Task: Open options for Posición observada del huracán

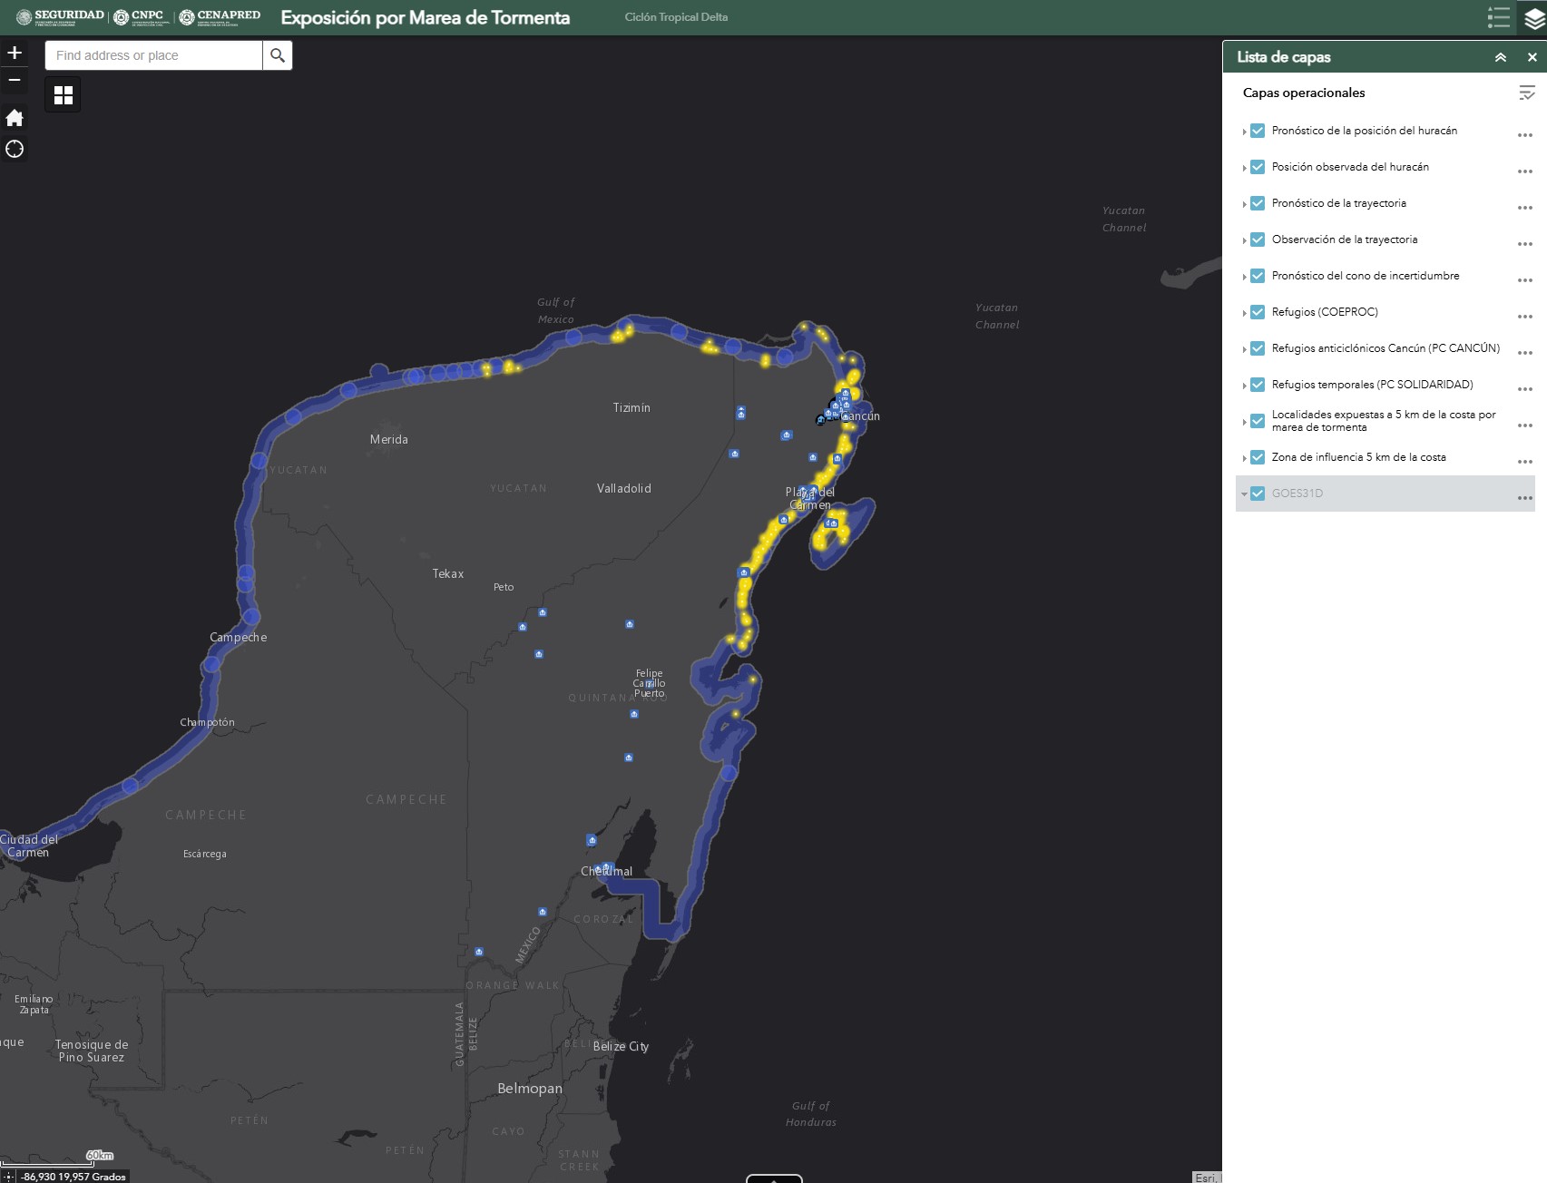Action: [1525, 171]
